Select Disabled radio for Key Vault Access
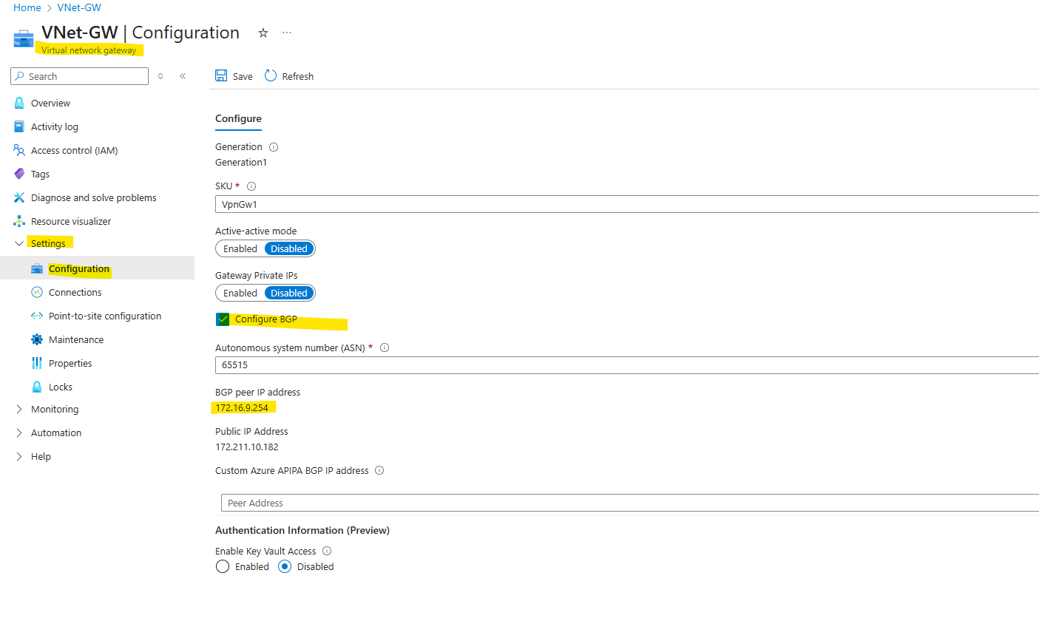 (x=285, y=566)
